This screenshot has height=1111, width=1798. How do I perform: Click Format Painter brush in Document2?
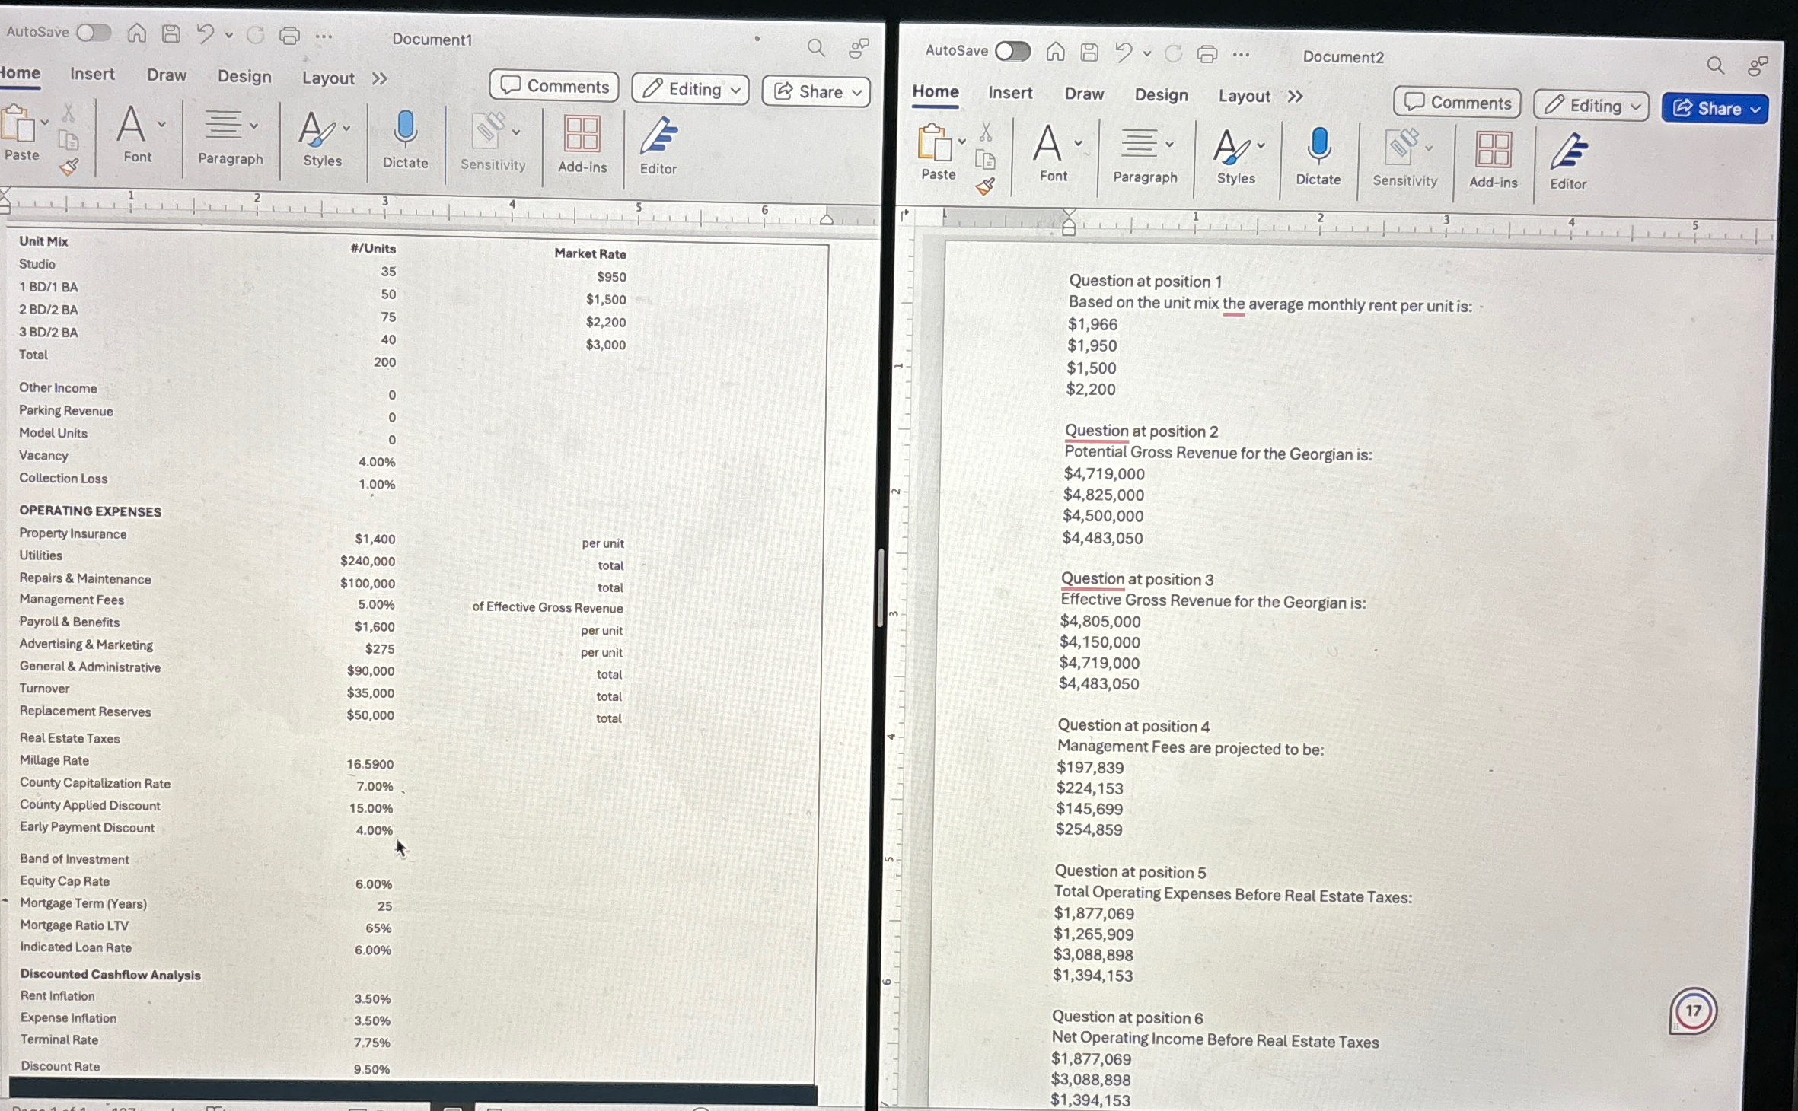tap(985, 186)
